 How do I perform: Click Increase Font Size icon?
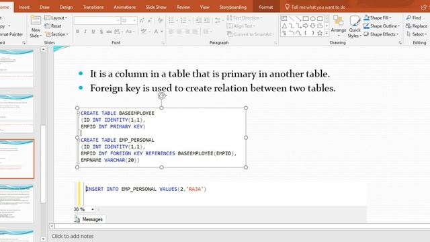(142, 21)
